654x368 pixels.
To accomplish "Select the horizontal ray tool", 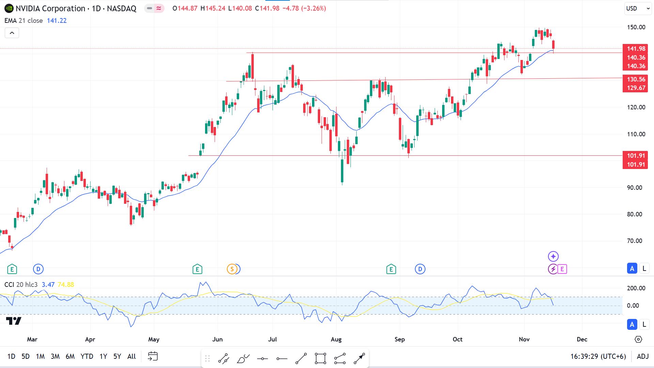I will click(x=282, y=358).
